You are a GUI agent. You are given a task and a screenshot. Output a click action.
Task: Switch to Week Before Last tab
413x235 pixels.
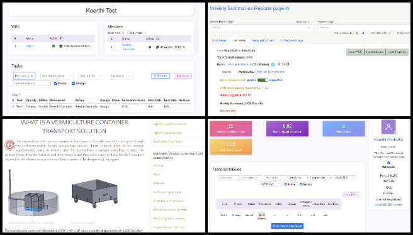(263, 40)
